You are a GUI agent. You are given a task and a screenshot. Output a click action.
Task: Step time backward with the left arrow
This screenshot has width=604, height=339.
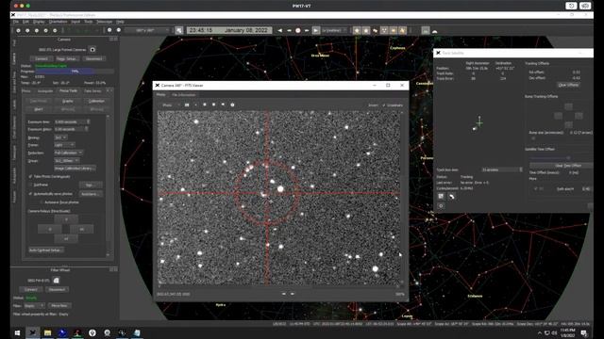(x=279, y=30)
